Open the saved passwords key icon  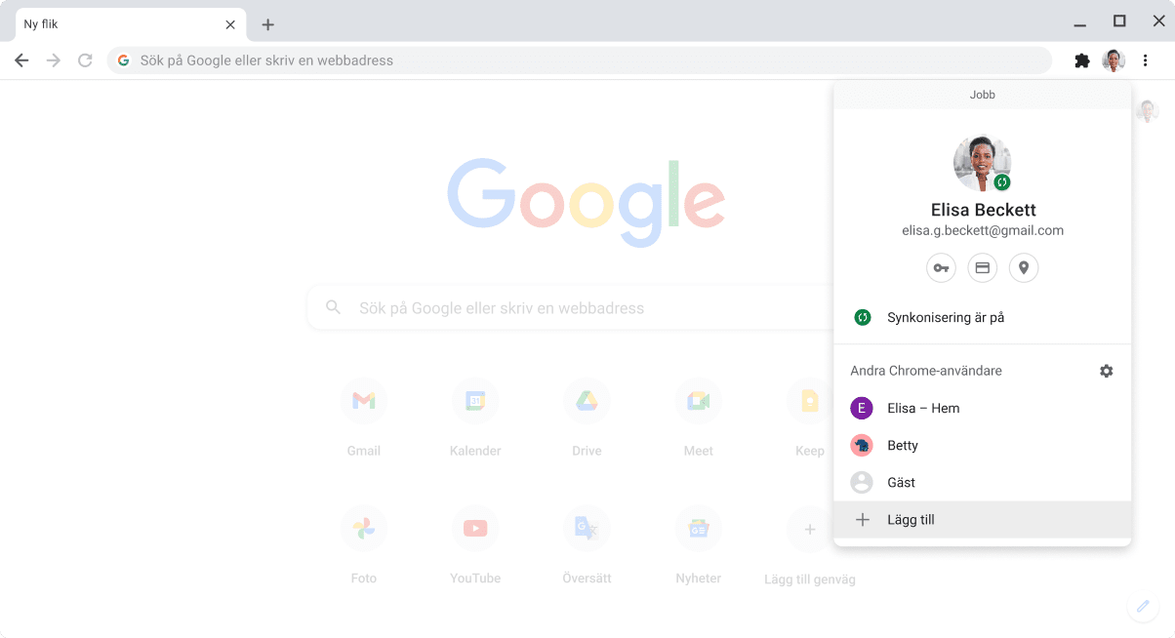coord(941,267)
